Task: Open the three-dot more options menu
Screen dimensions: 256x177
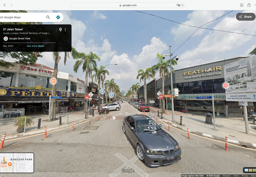Action: [x=65, y=29]
